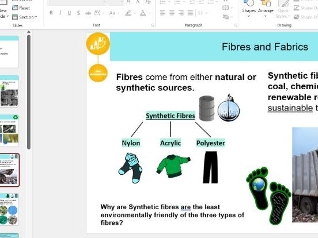
Task: Justify paragraph text
Action: 191,13
